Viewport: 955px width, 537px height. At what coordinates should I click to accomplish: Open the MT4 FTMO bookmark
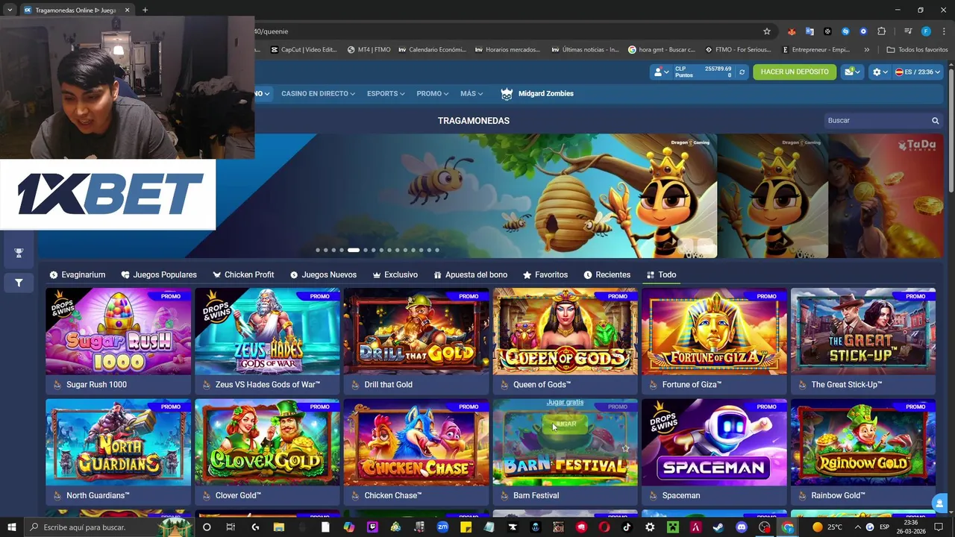click(369, 50)
